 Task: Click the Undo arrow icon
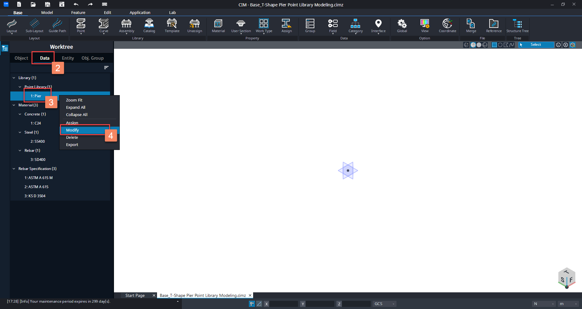pyautogui.click(x=76, y=4)
